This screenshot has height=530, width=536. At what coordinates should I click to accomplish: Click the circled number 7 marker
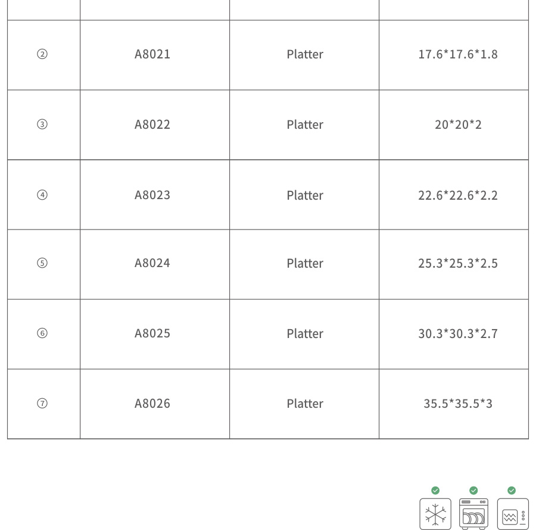tap(42, 404)
